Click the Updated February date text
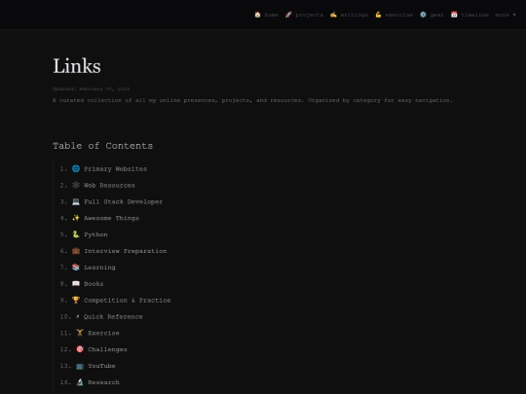This screenshot has height=394, width=526. tap(91, 89)
